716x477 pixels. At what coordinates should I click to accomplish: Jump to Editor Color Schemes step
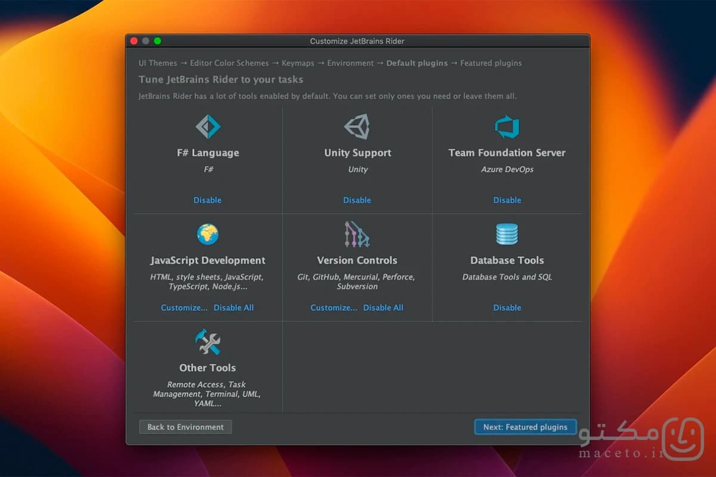click(230, 63)
